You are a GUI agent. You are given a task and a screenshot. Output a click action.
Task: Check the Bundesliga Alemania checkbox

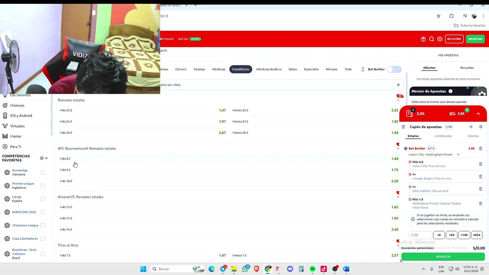point(43,172)
